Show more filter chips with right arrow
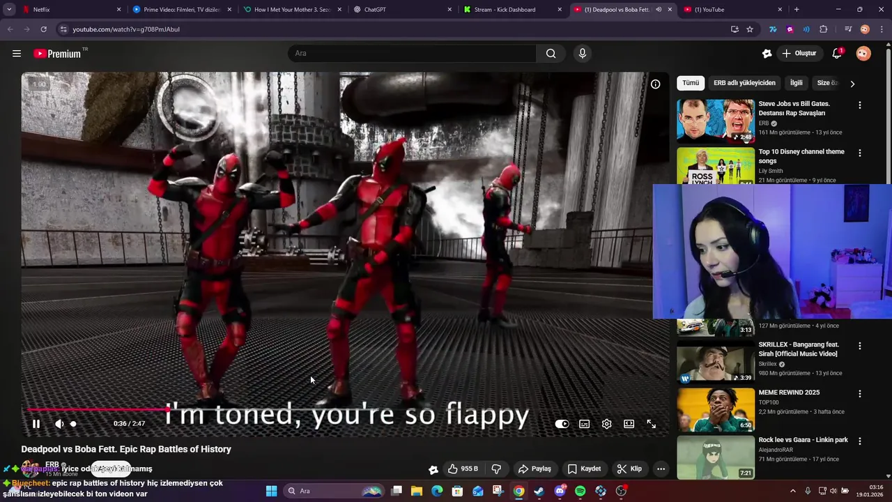The width and height of the screenshot is (892, 502). (852, 84)
